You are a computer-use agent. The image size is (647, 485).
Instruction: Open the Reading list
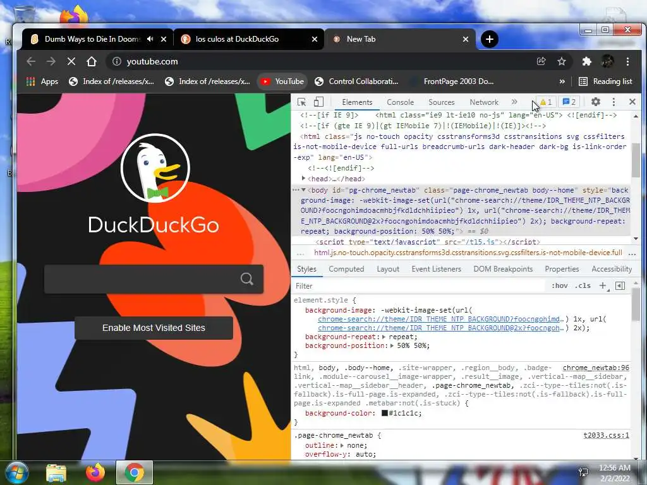tap(605, 81)
